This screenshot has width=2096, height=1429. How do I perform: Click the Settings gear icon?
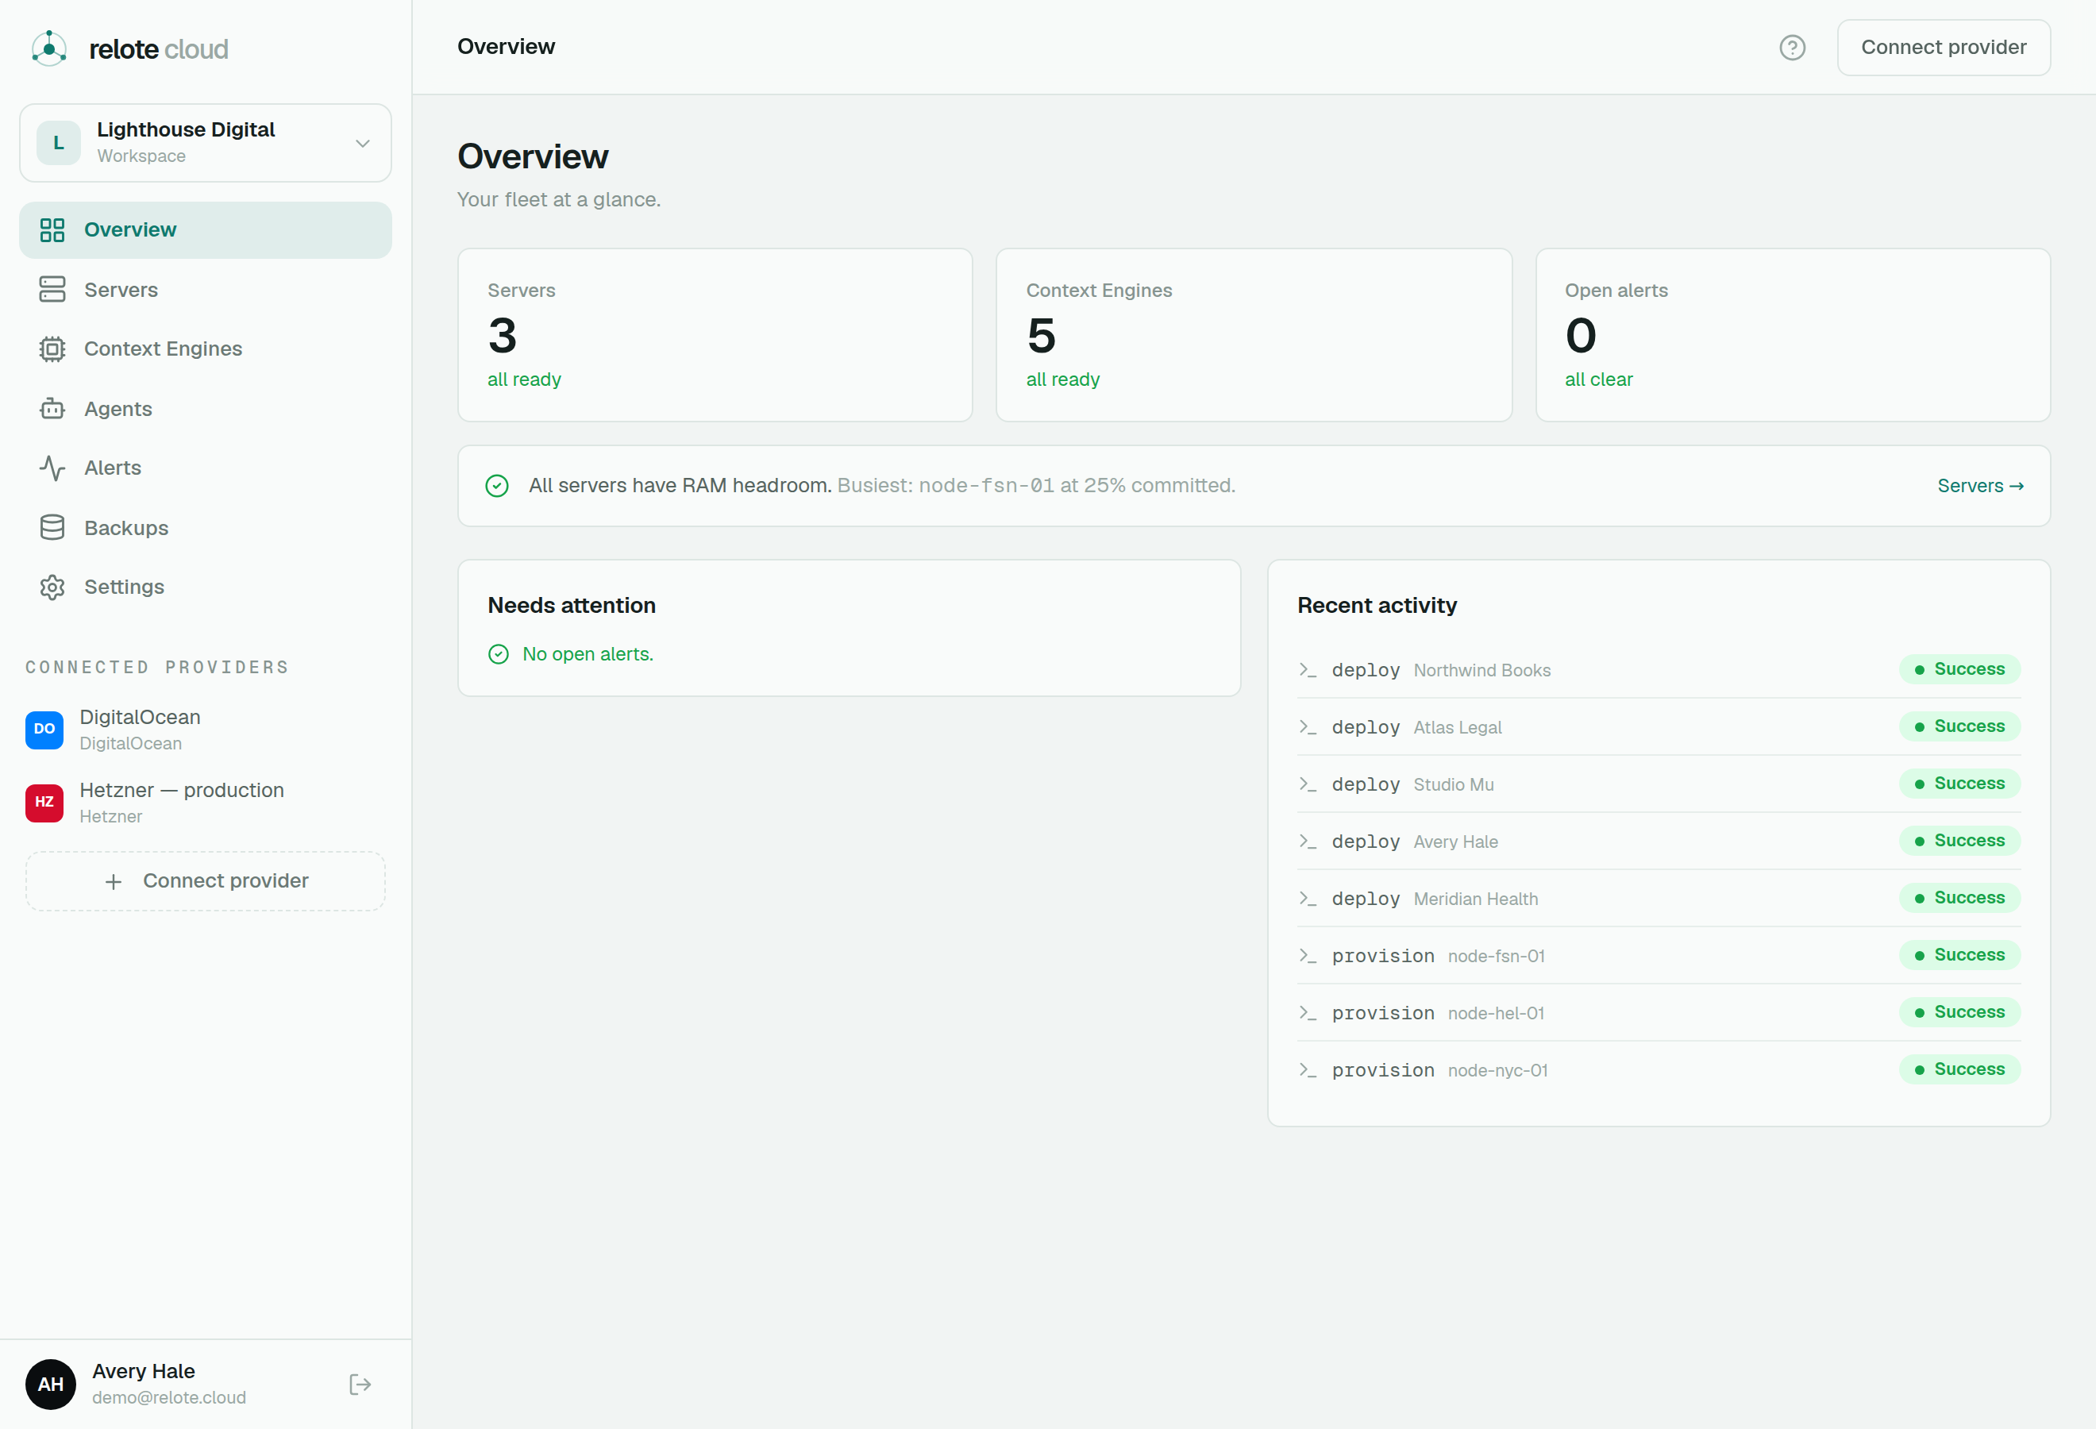52,587
